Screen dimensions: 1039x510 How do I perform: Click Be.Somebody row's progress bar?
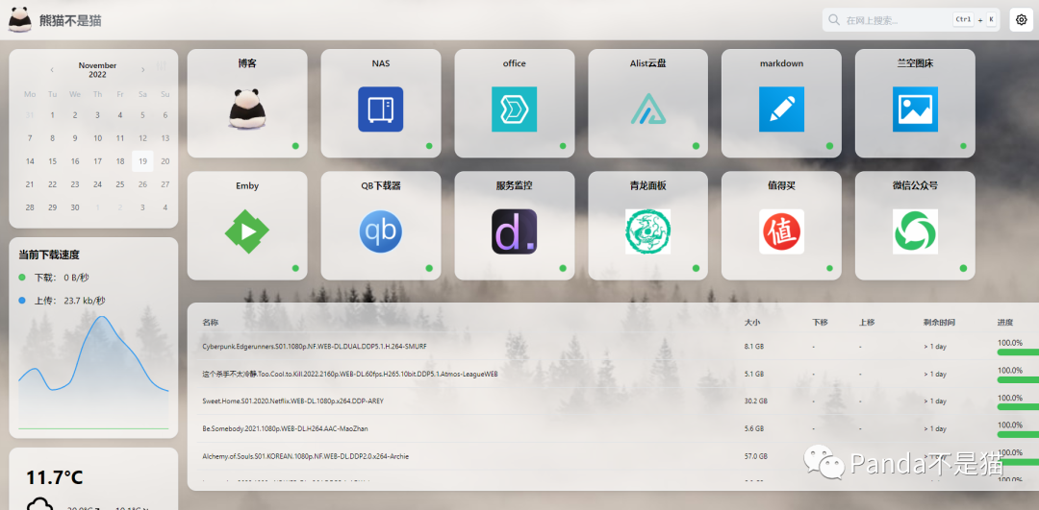click(1018, 434)
